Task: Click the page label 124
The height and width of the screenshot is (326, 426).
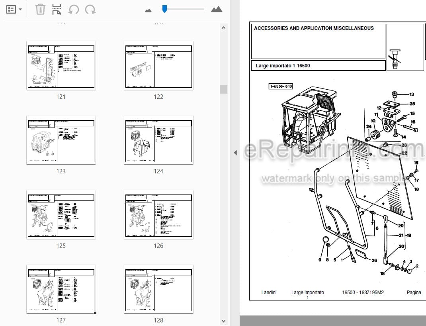Action: [158, 171]
